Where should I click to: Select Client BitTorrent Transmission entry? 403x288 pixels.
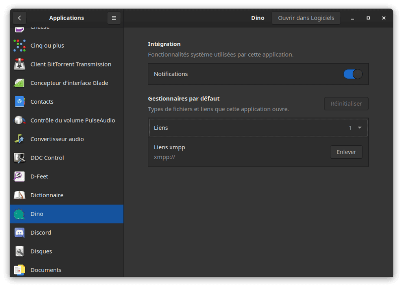[67, 64]
